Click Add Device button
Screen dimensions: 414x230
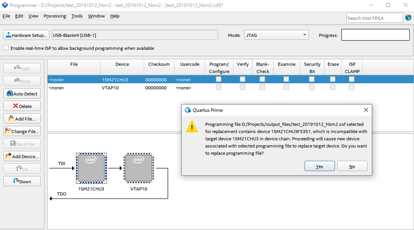[x=22, y=156]
